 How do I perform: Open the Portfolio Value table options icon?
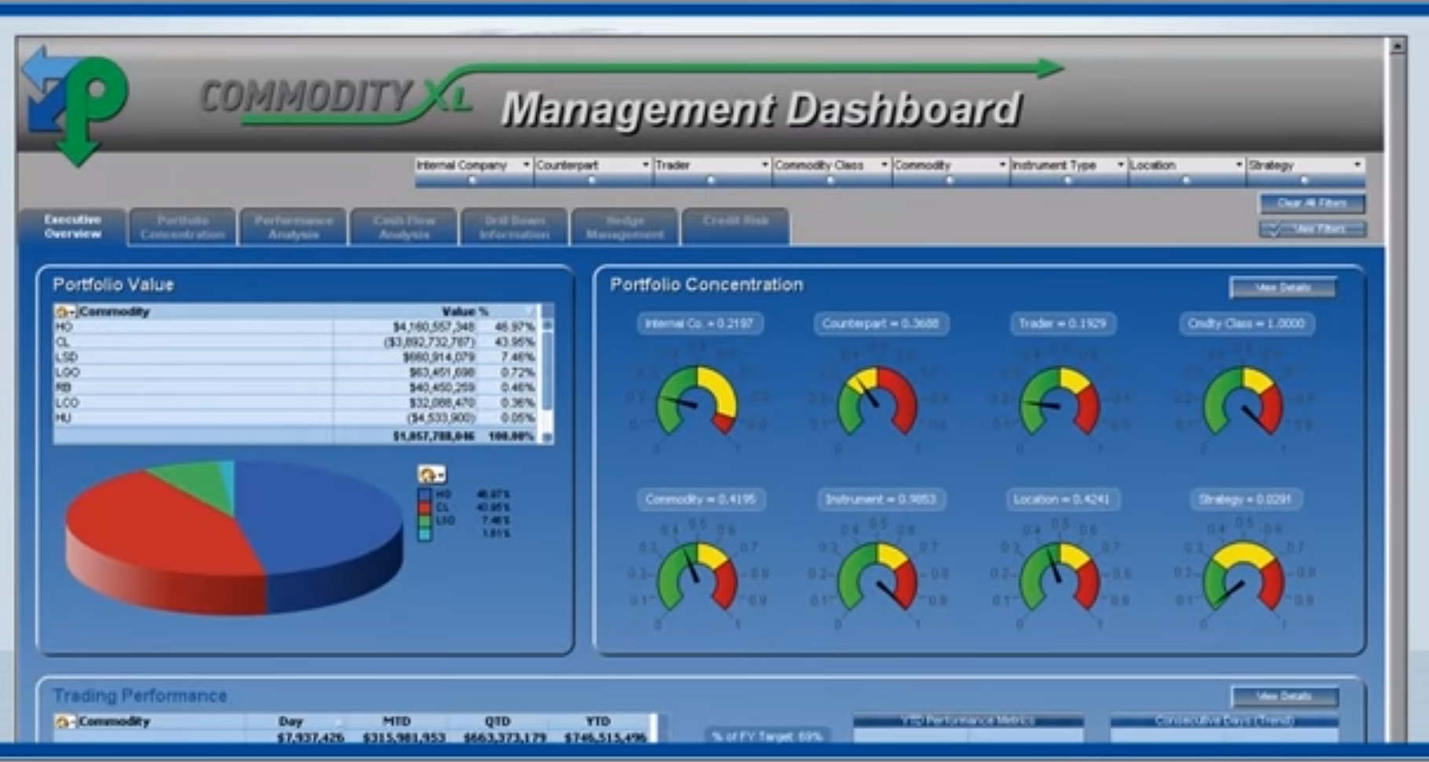pyautogui.click(x=64, y=312)
